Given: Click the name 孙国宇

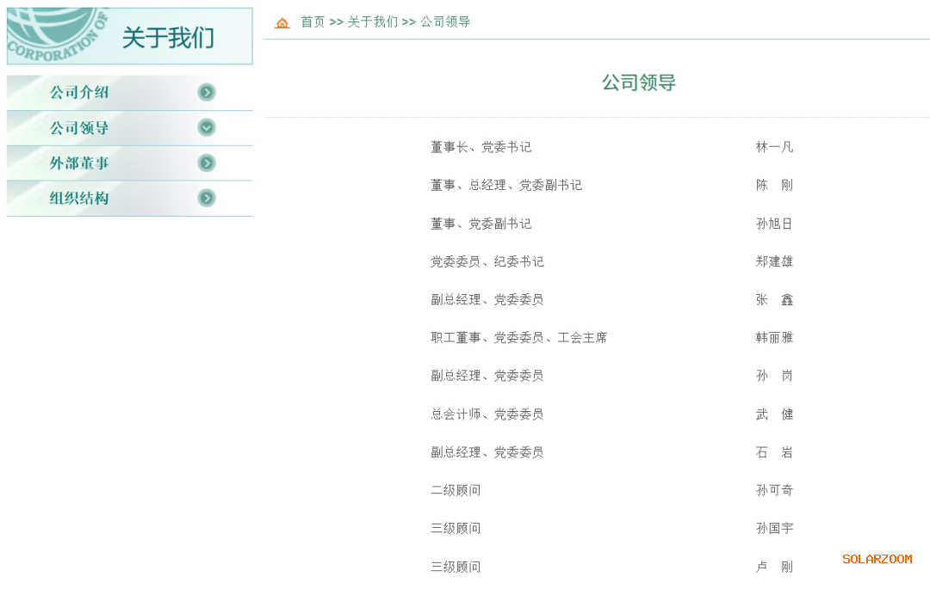Looking at the screenshot, I should [774, 528].
